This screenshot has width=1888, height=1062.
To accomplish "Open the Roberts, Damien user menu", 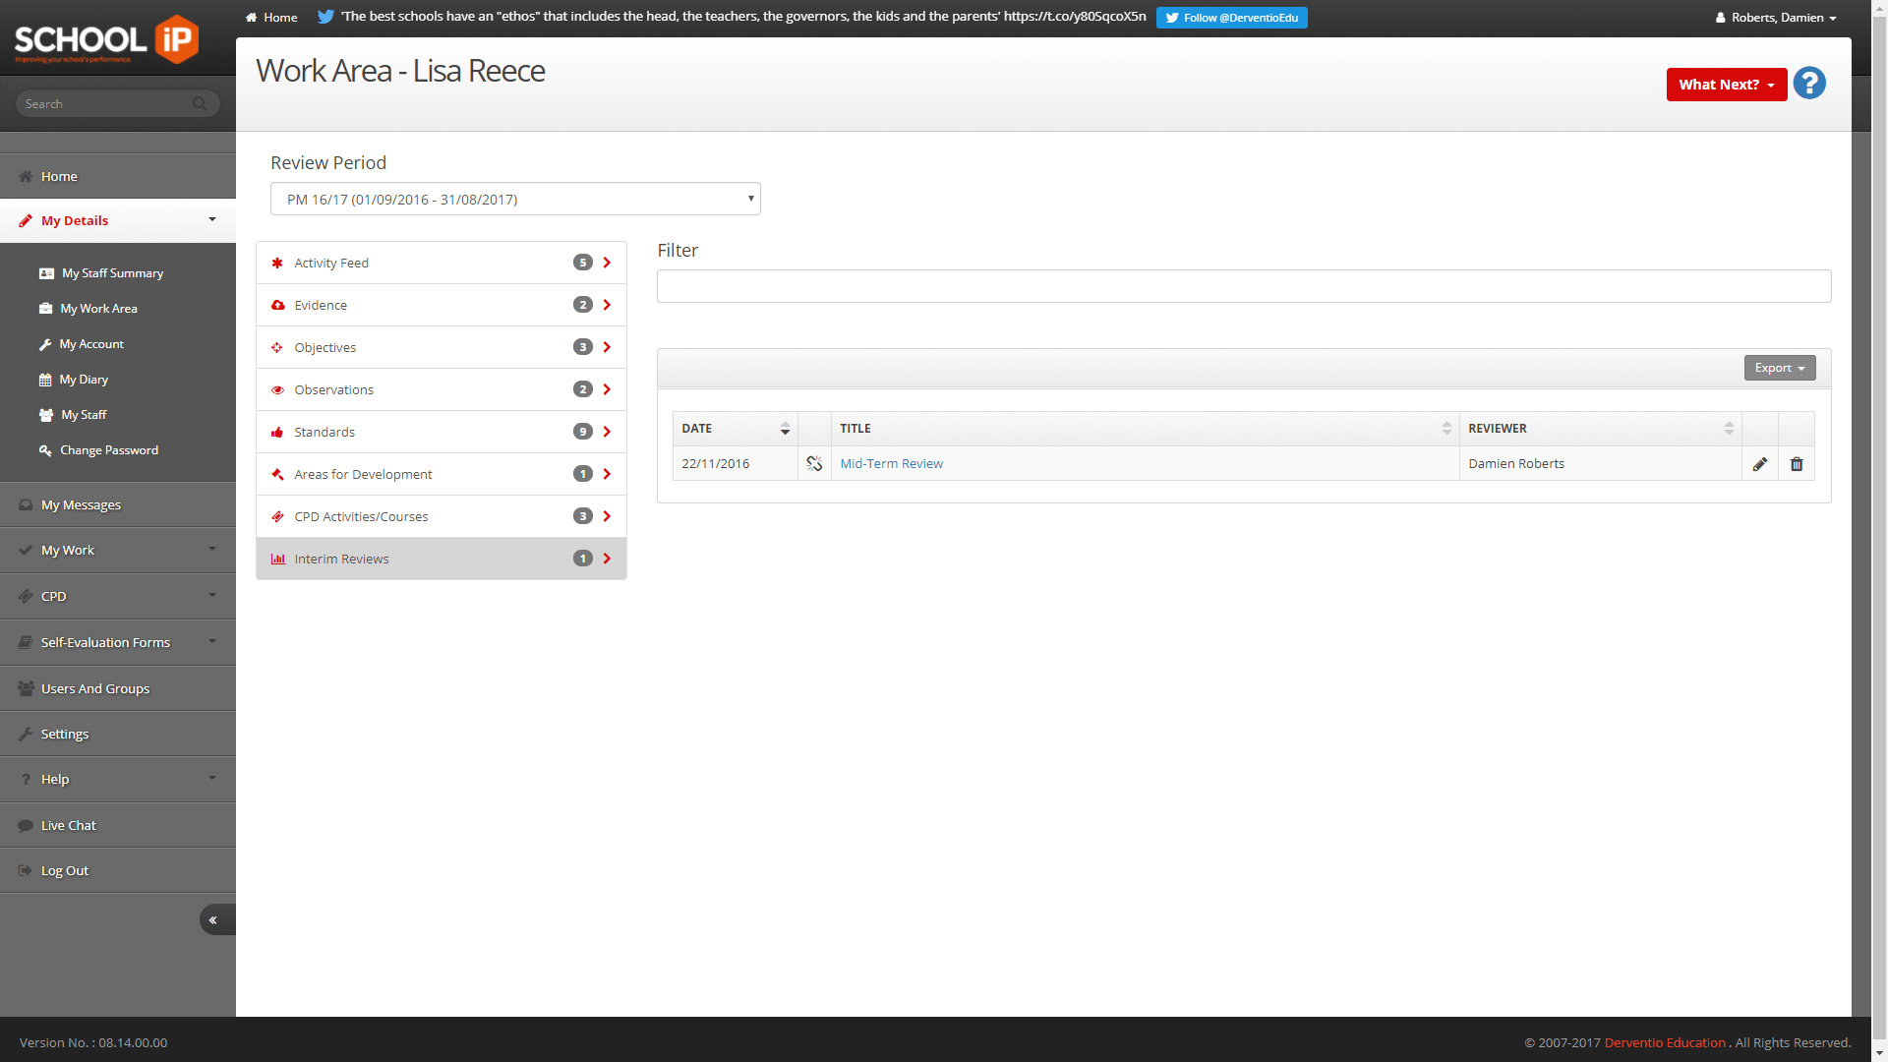I will [1777, 18].
